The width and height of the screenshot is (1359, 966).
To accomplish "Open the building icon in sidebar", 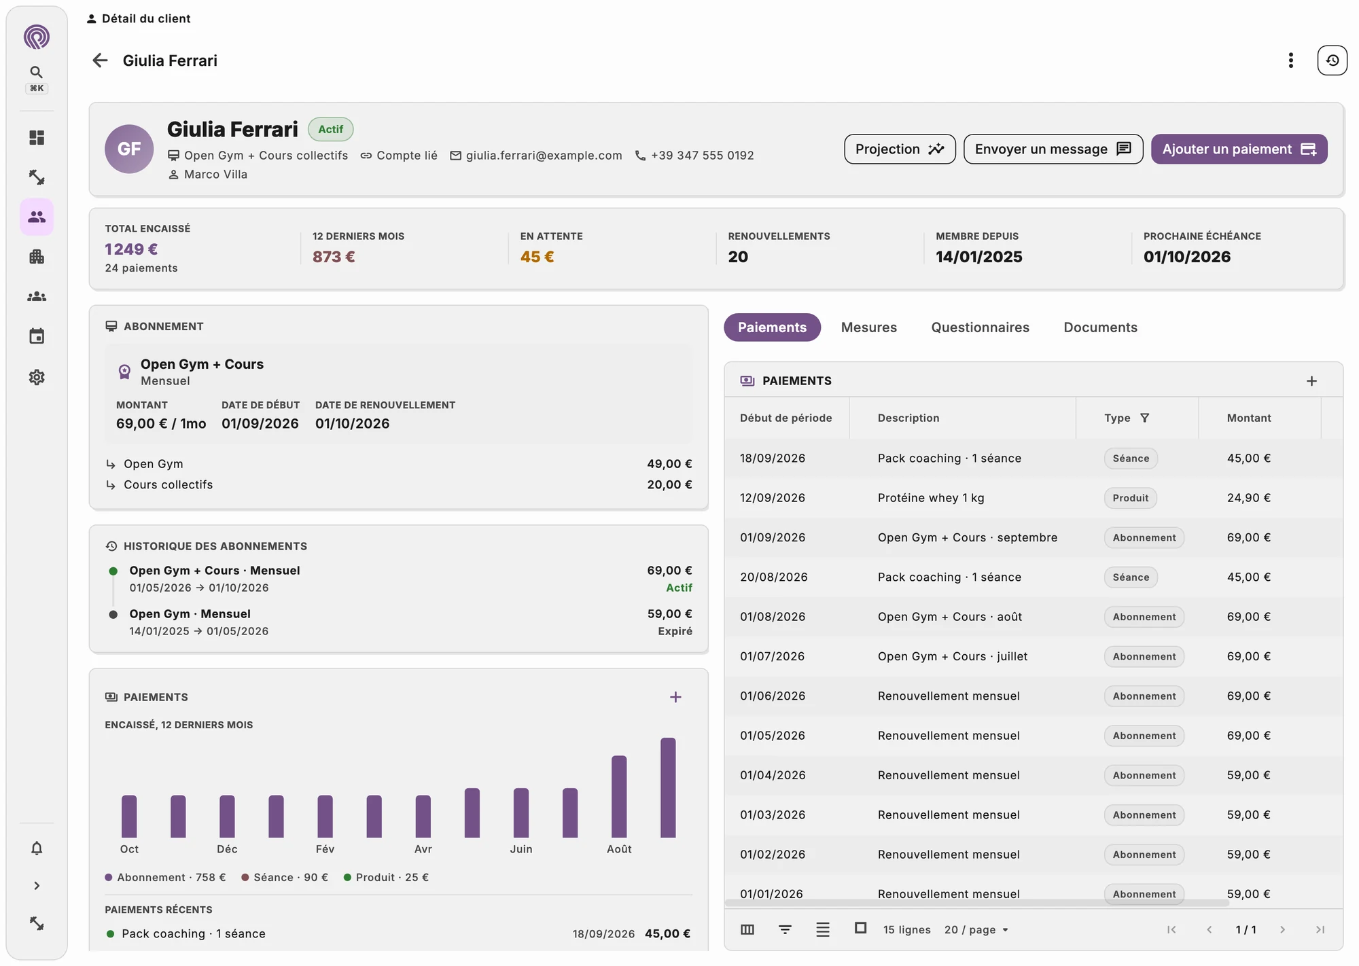I will [37, 257].
